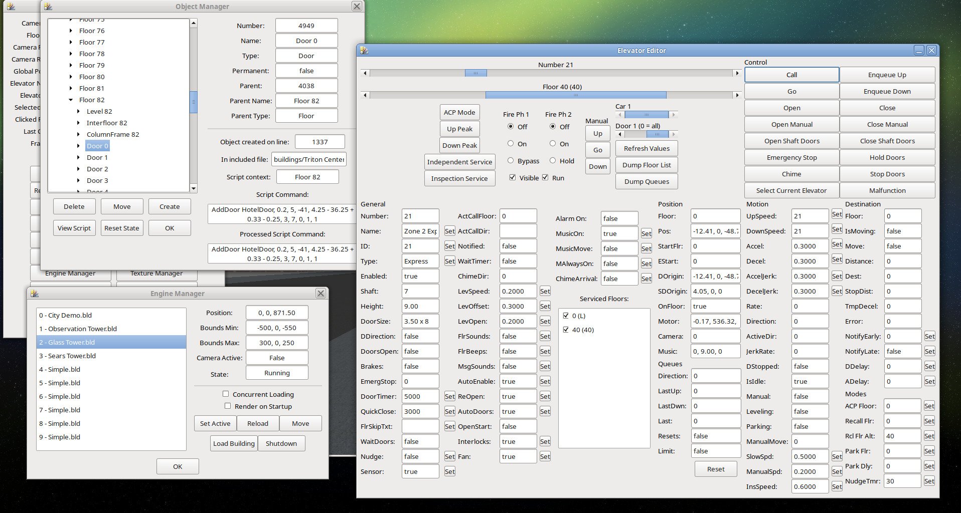Viewport: 961px width, 513px height.
Task: Click left arrow of Floor 40 scrollbar
Action: tap(365, 95)
